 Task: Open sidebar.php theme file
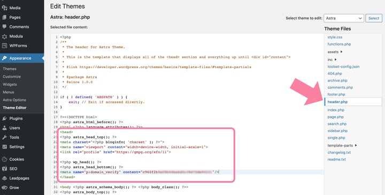coord(337,131)
